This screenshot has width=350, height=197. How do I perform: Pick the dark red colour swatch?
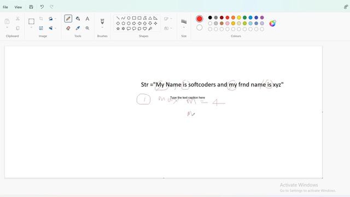221,18
